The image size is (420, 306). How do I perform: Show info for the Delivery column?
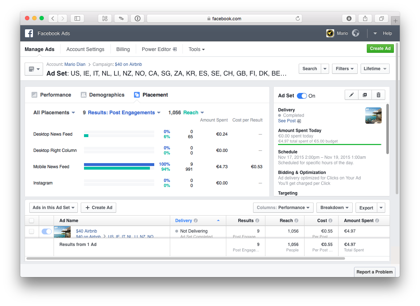point(196,220)
